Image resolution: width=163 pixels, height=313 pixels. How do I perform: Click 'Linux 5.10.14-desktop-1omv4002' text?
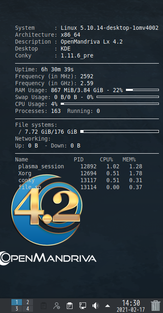110,28
